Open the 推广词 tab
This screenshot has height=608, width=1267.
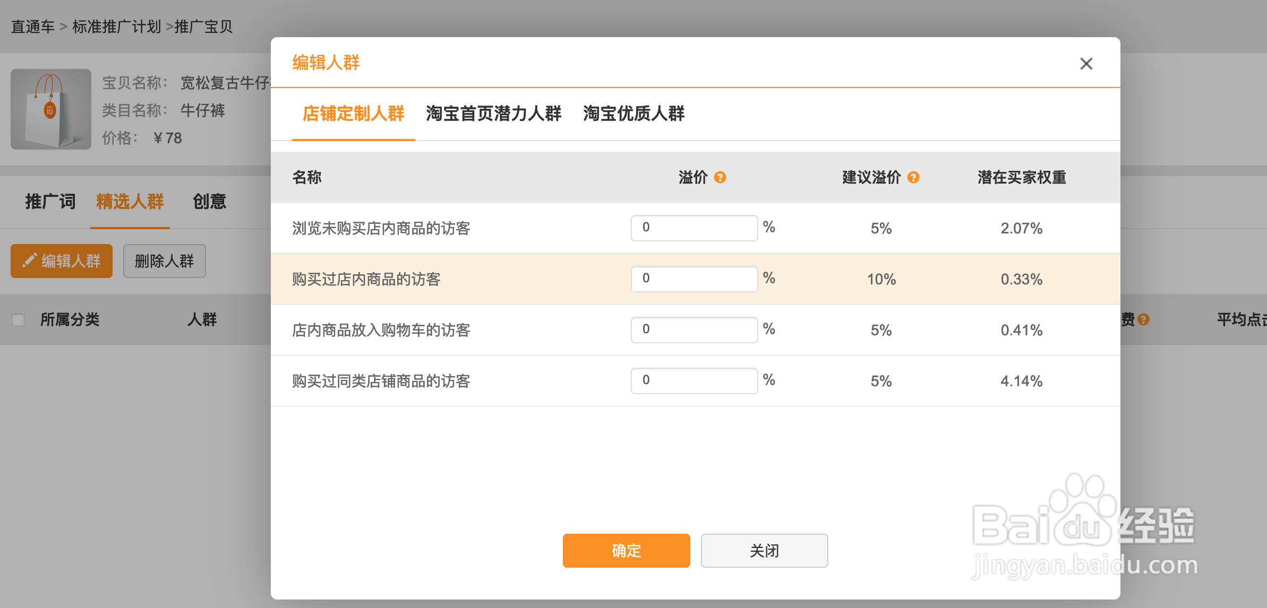(49, 202)
